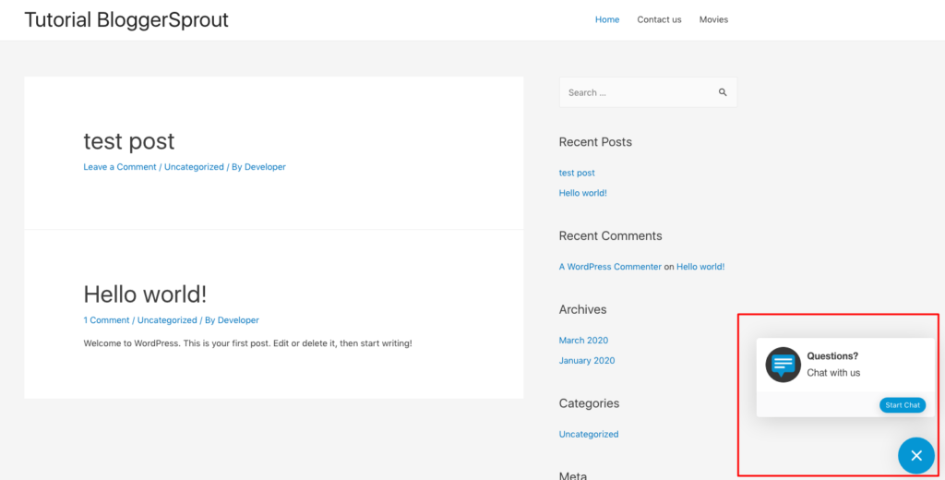Screen dimensions: 945x480
Task: Go to the Movies menu item
Action: click(x=713, y=19)
